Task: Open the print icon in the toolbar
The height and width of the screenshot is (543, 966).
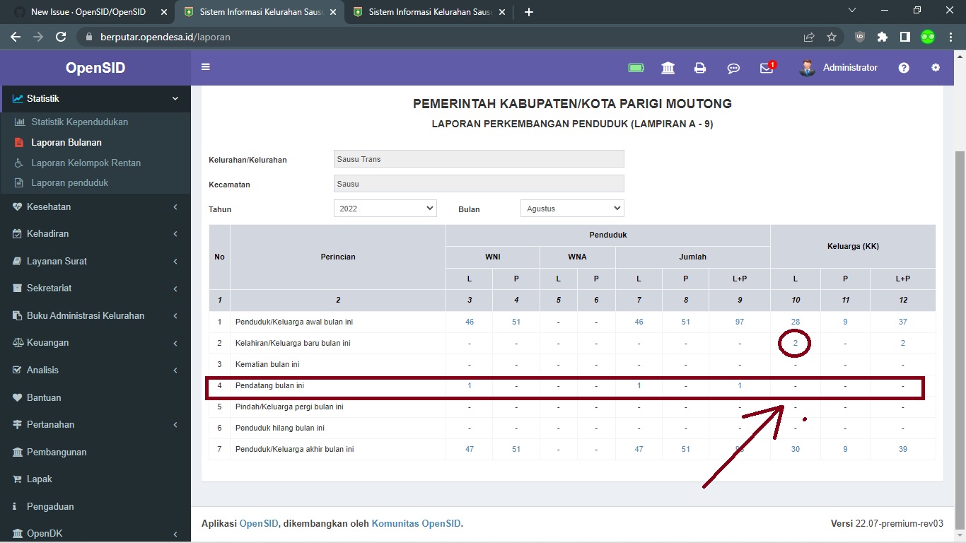Action: (699, 67)
